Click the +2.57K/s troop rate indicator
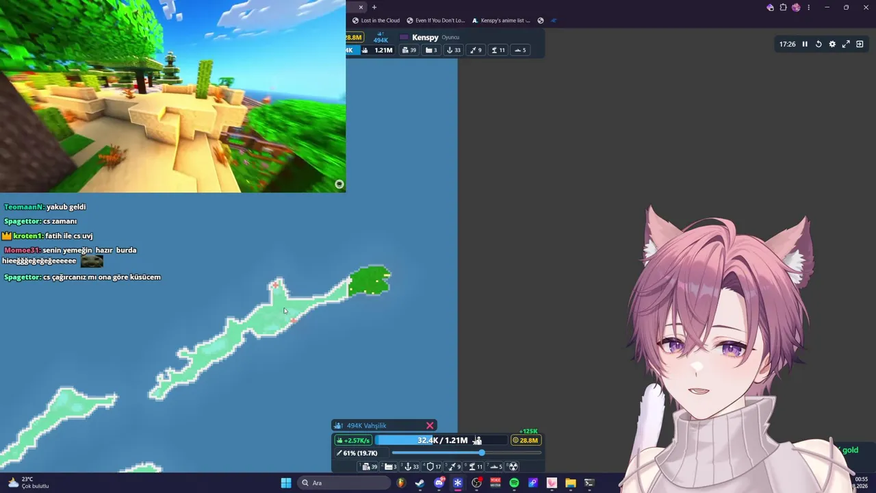 (x=352, y=440)
